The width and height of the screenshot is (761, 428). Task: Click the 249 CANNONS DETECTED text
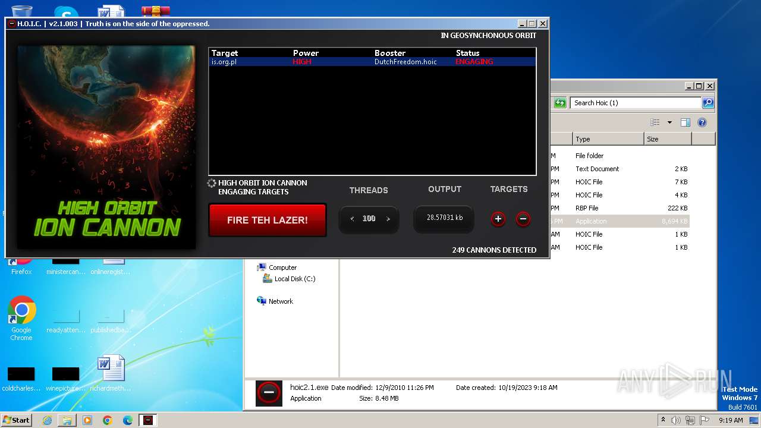pos(494,250)
